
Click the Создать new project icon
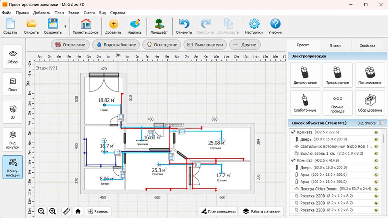click(x=10, y=26)
